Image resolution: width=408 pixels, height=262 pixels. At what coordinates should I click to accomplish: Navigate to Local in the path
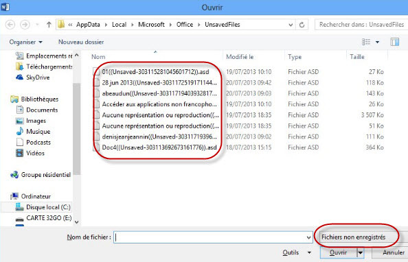[120, 25]
